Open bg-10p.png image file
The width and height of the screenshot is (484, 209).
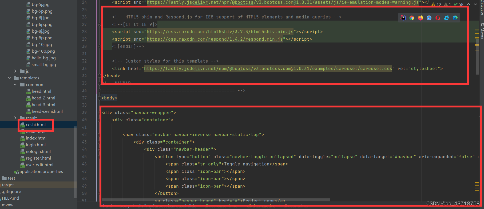pos(43,51)
